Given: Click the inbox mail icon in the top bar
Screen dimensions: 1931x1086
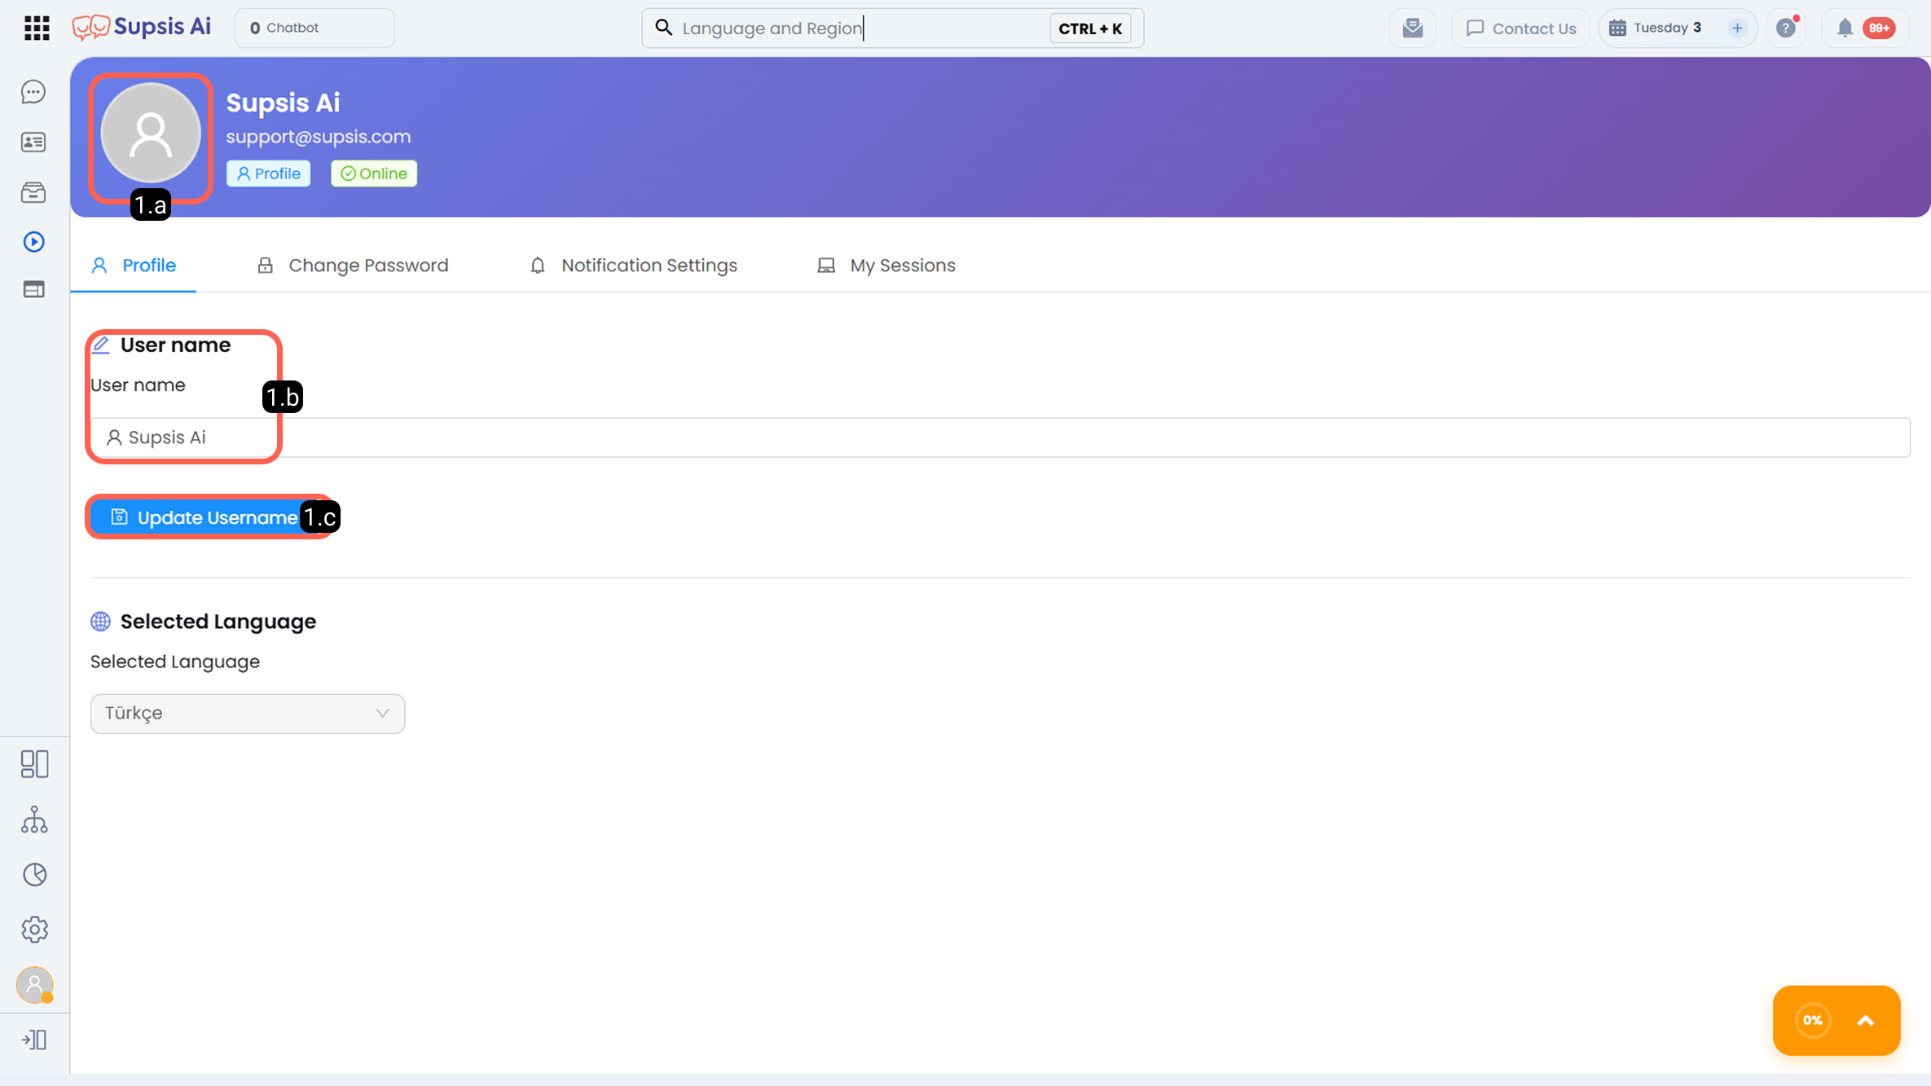Looking at the screenshot, I should 1413,29.
